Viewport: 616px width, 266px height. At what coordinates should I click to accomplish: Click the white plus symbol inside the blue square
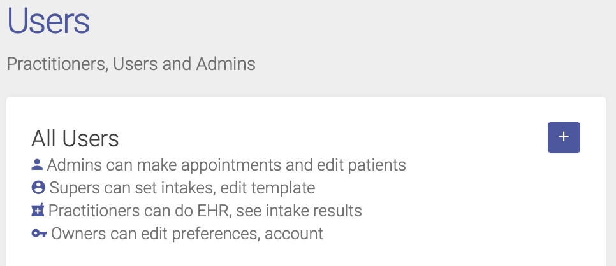click(564, 137)
